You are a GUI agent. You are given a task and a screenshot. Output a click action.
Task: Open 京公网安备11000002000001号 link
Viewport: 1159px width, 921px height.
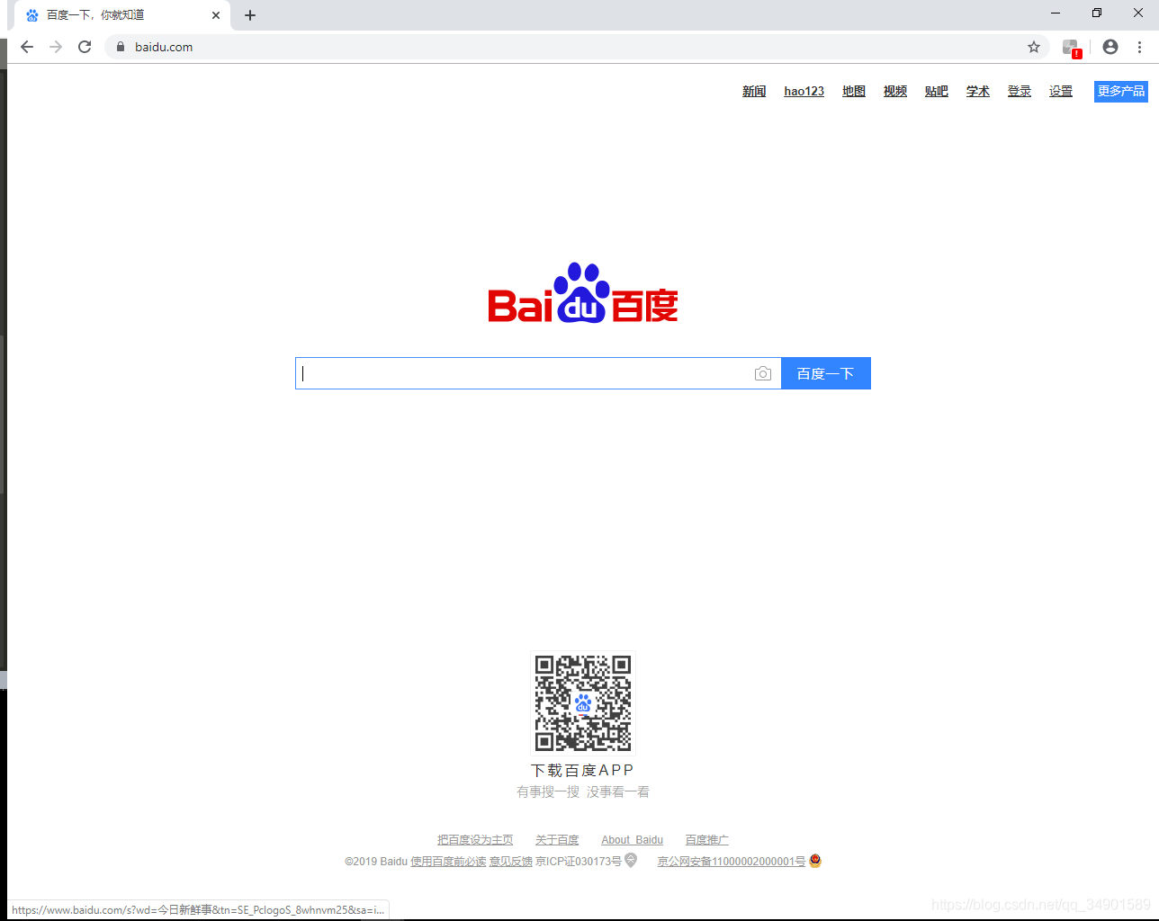click(732, 862)
